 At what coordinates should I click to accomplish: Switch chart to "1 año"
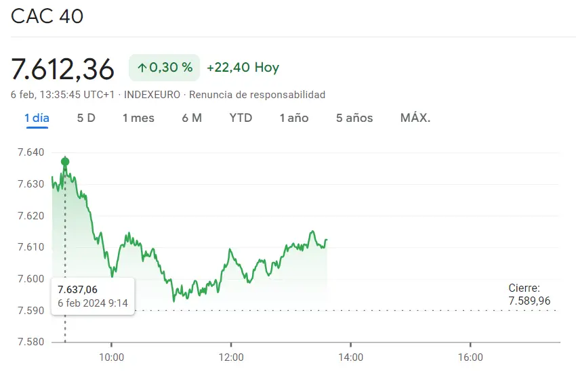[294, 118]
